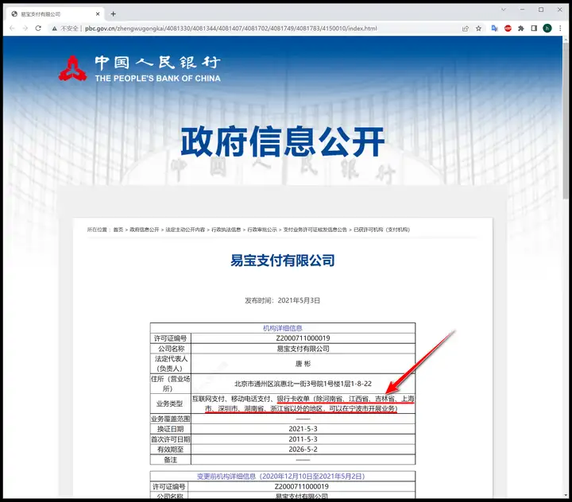Open 行政执法信息 breadcrumb link
Image resolution: width=572 pixels, height=502 pixels.
tap(226, 230)
